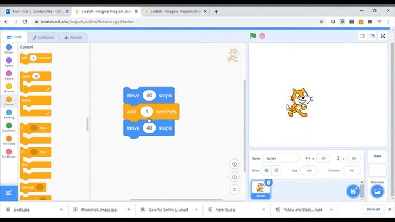Open the Chrome three-dot menu
395x222 pixels.
389,22
